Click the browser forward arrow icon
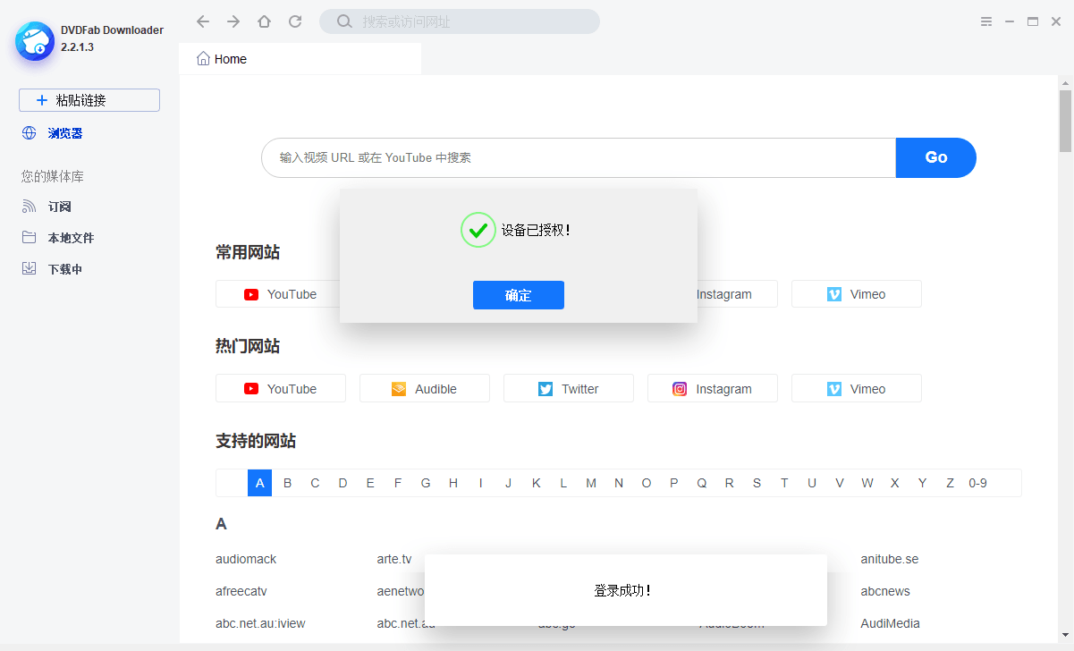The width and height of the screenshot is (1074, 651). coord(233,21)
